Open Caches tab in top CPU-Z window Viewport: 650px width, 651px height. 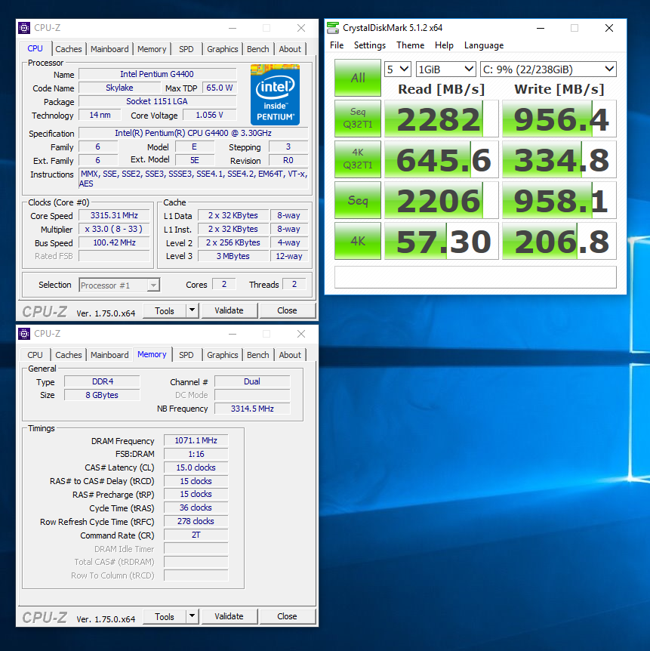pyautogui.click(x=69, y=49)
